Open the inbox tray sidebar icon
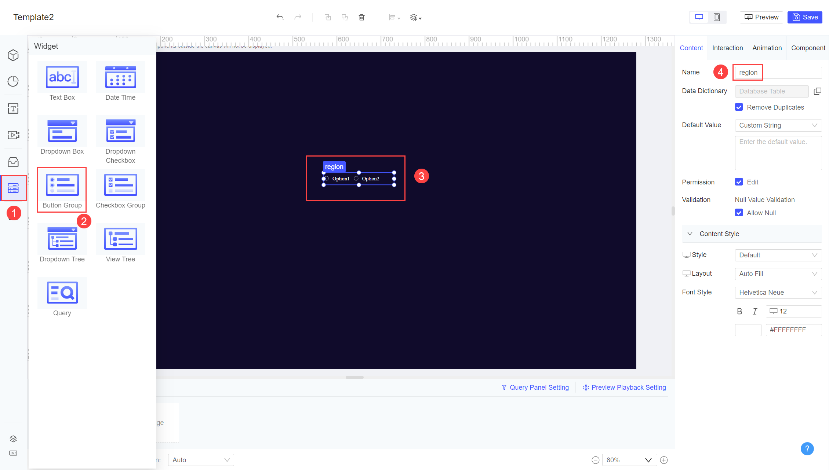Viewport: 829px width, 470px height. coord(13,162)
